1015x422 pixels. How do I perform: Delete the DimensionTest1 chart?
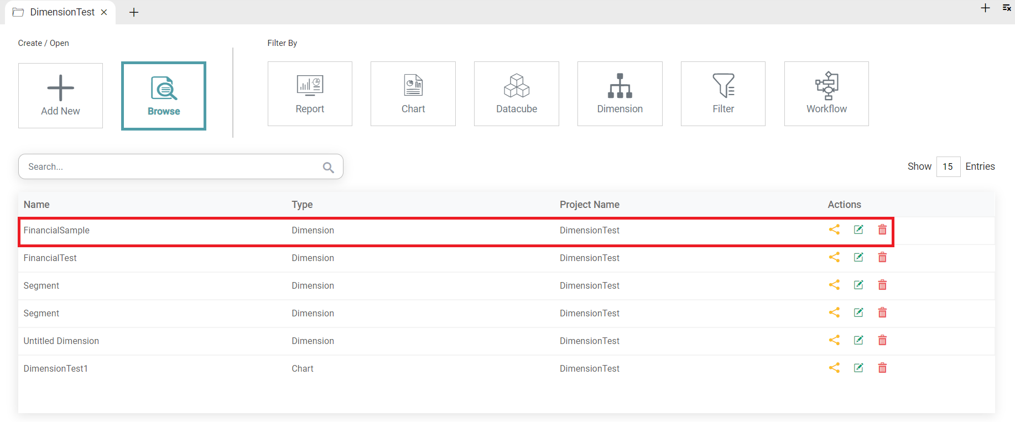click(x=882, y=368)
